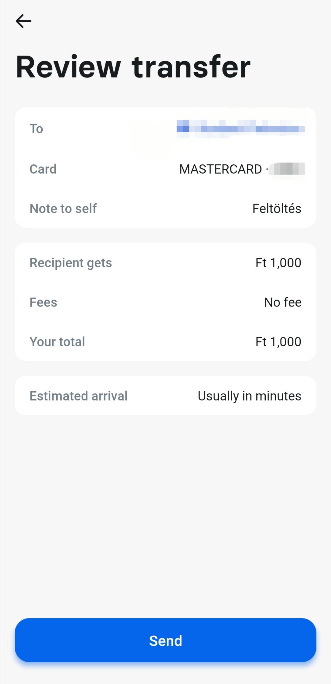Tap the 'Your total' label
Image resolution: width=331 pixels, height=684 pixels.
pyautogui.click(x=57, y=342)
